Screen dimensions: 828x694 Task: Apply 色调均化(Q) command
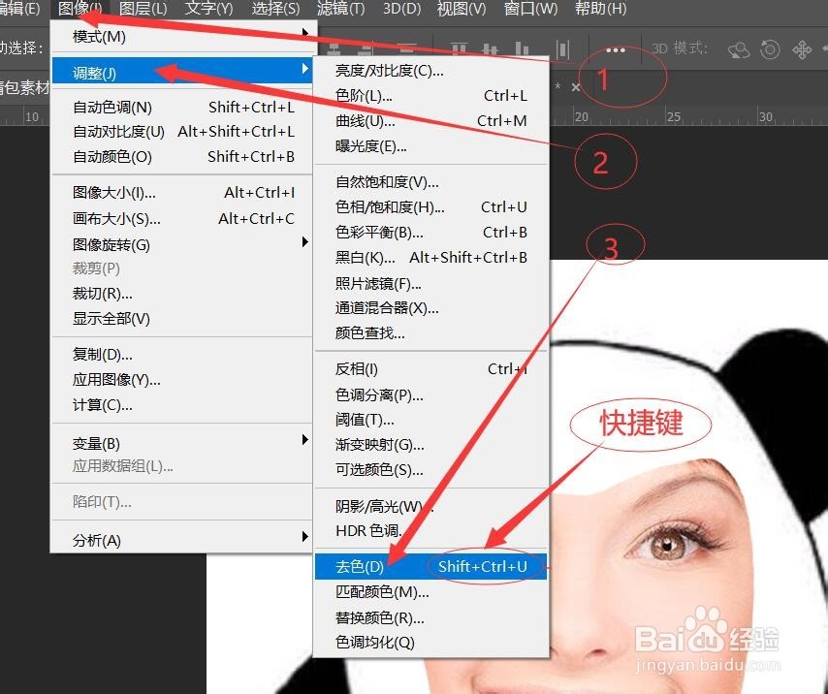pyautogui.click(x=431, y=643)
